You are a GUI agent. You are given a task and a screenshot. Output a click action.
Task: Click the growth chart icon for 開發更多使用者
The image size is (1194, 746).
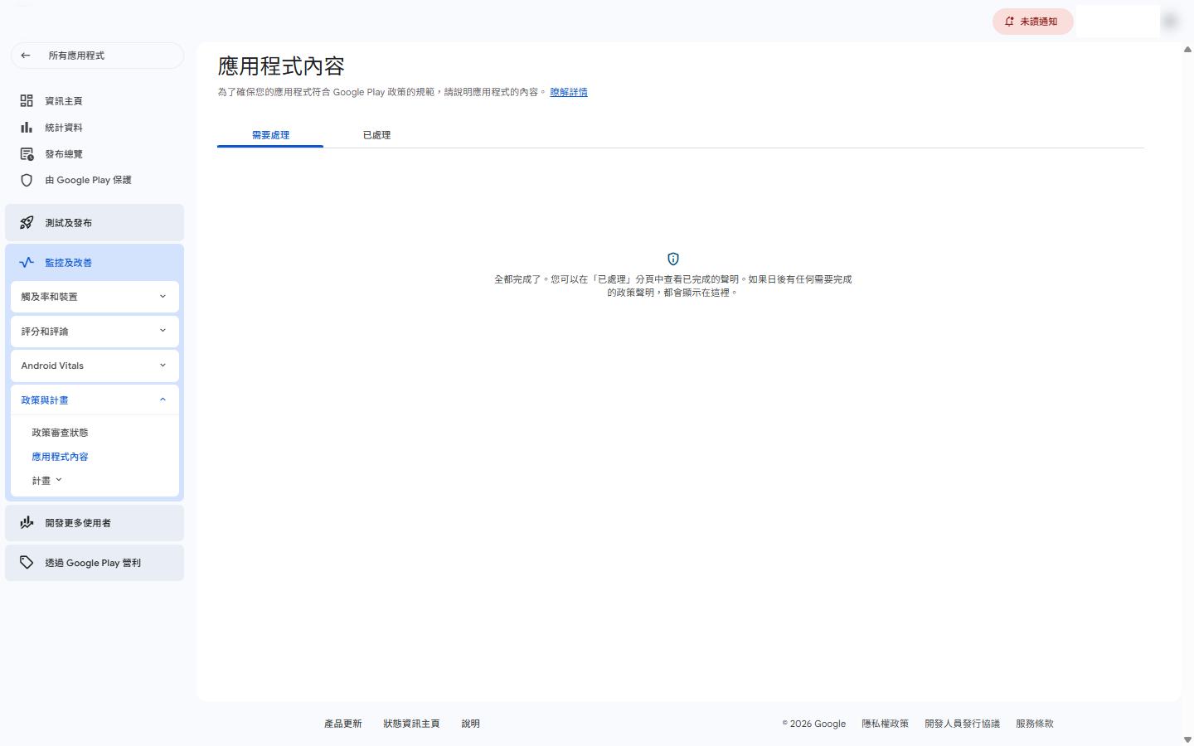(27, 522)
